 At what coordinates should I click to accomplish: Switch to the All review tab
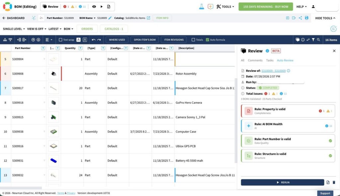243,60
